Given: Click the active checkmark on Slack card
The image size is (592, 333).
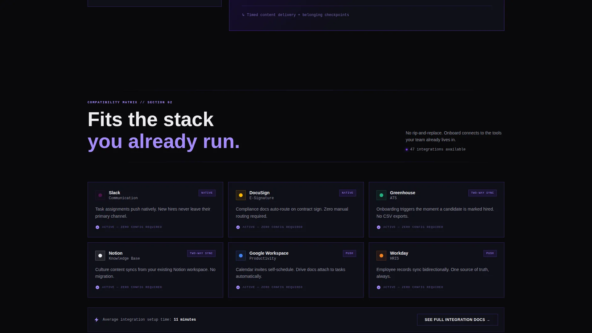Looking at the screenshot, I should (x=97, y=227).
